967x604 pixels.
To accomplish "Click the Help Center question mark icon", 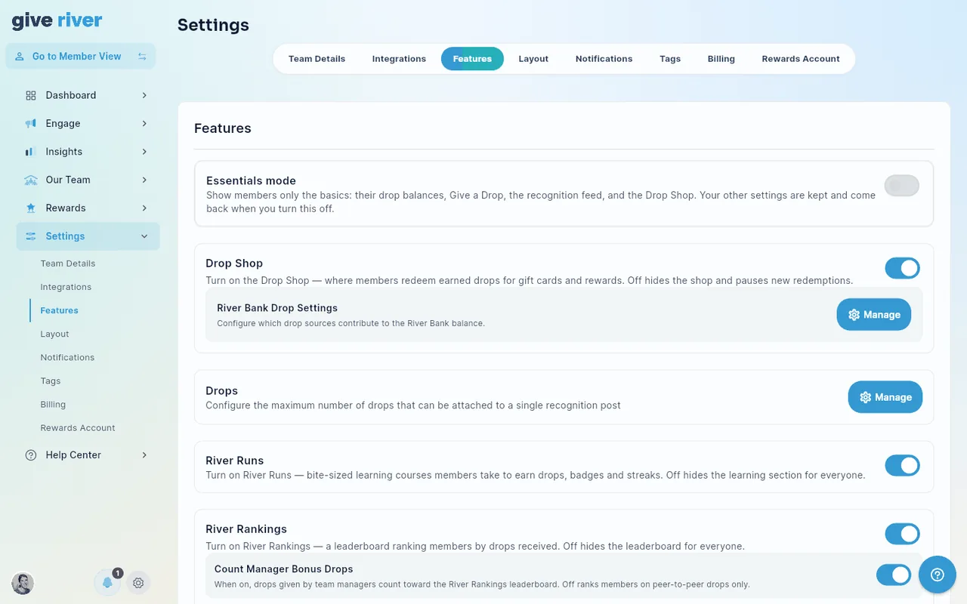I will coord(31,455).
